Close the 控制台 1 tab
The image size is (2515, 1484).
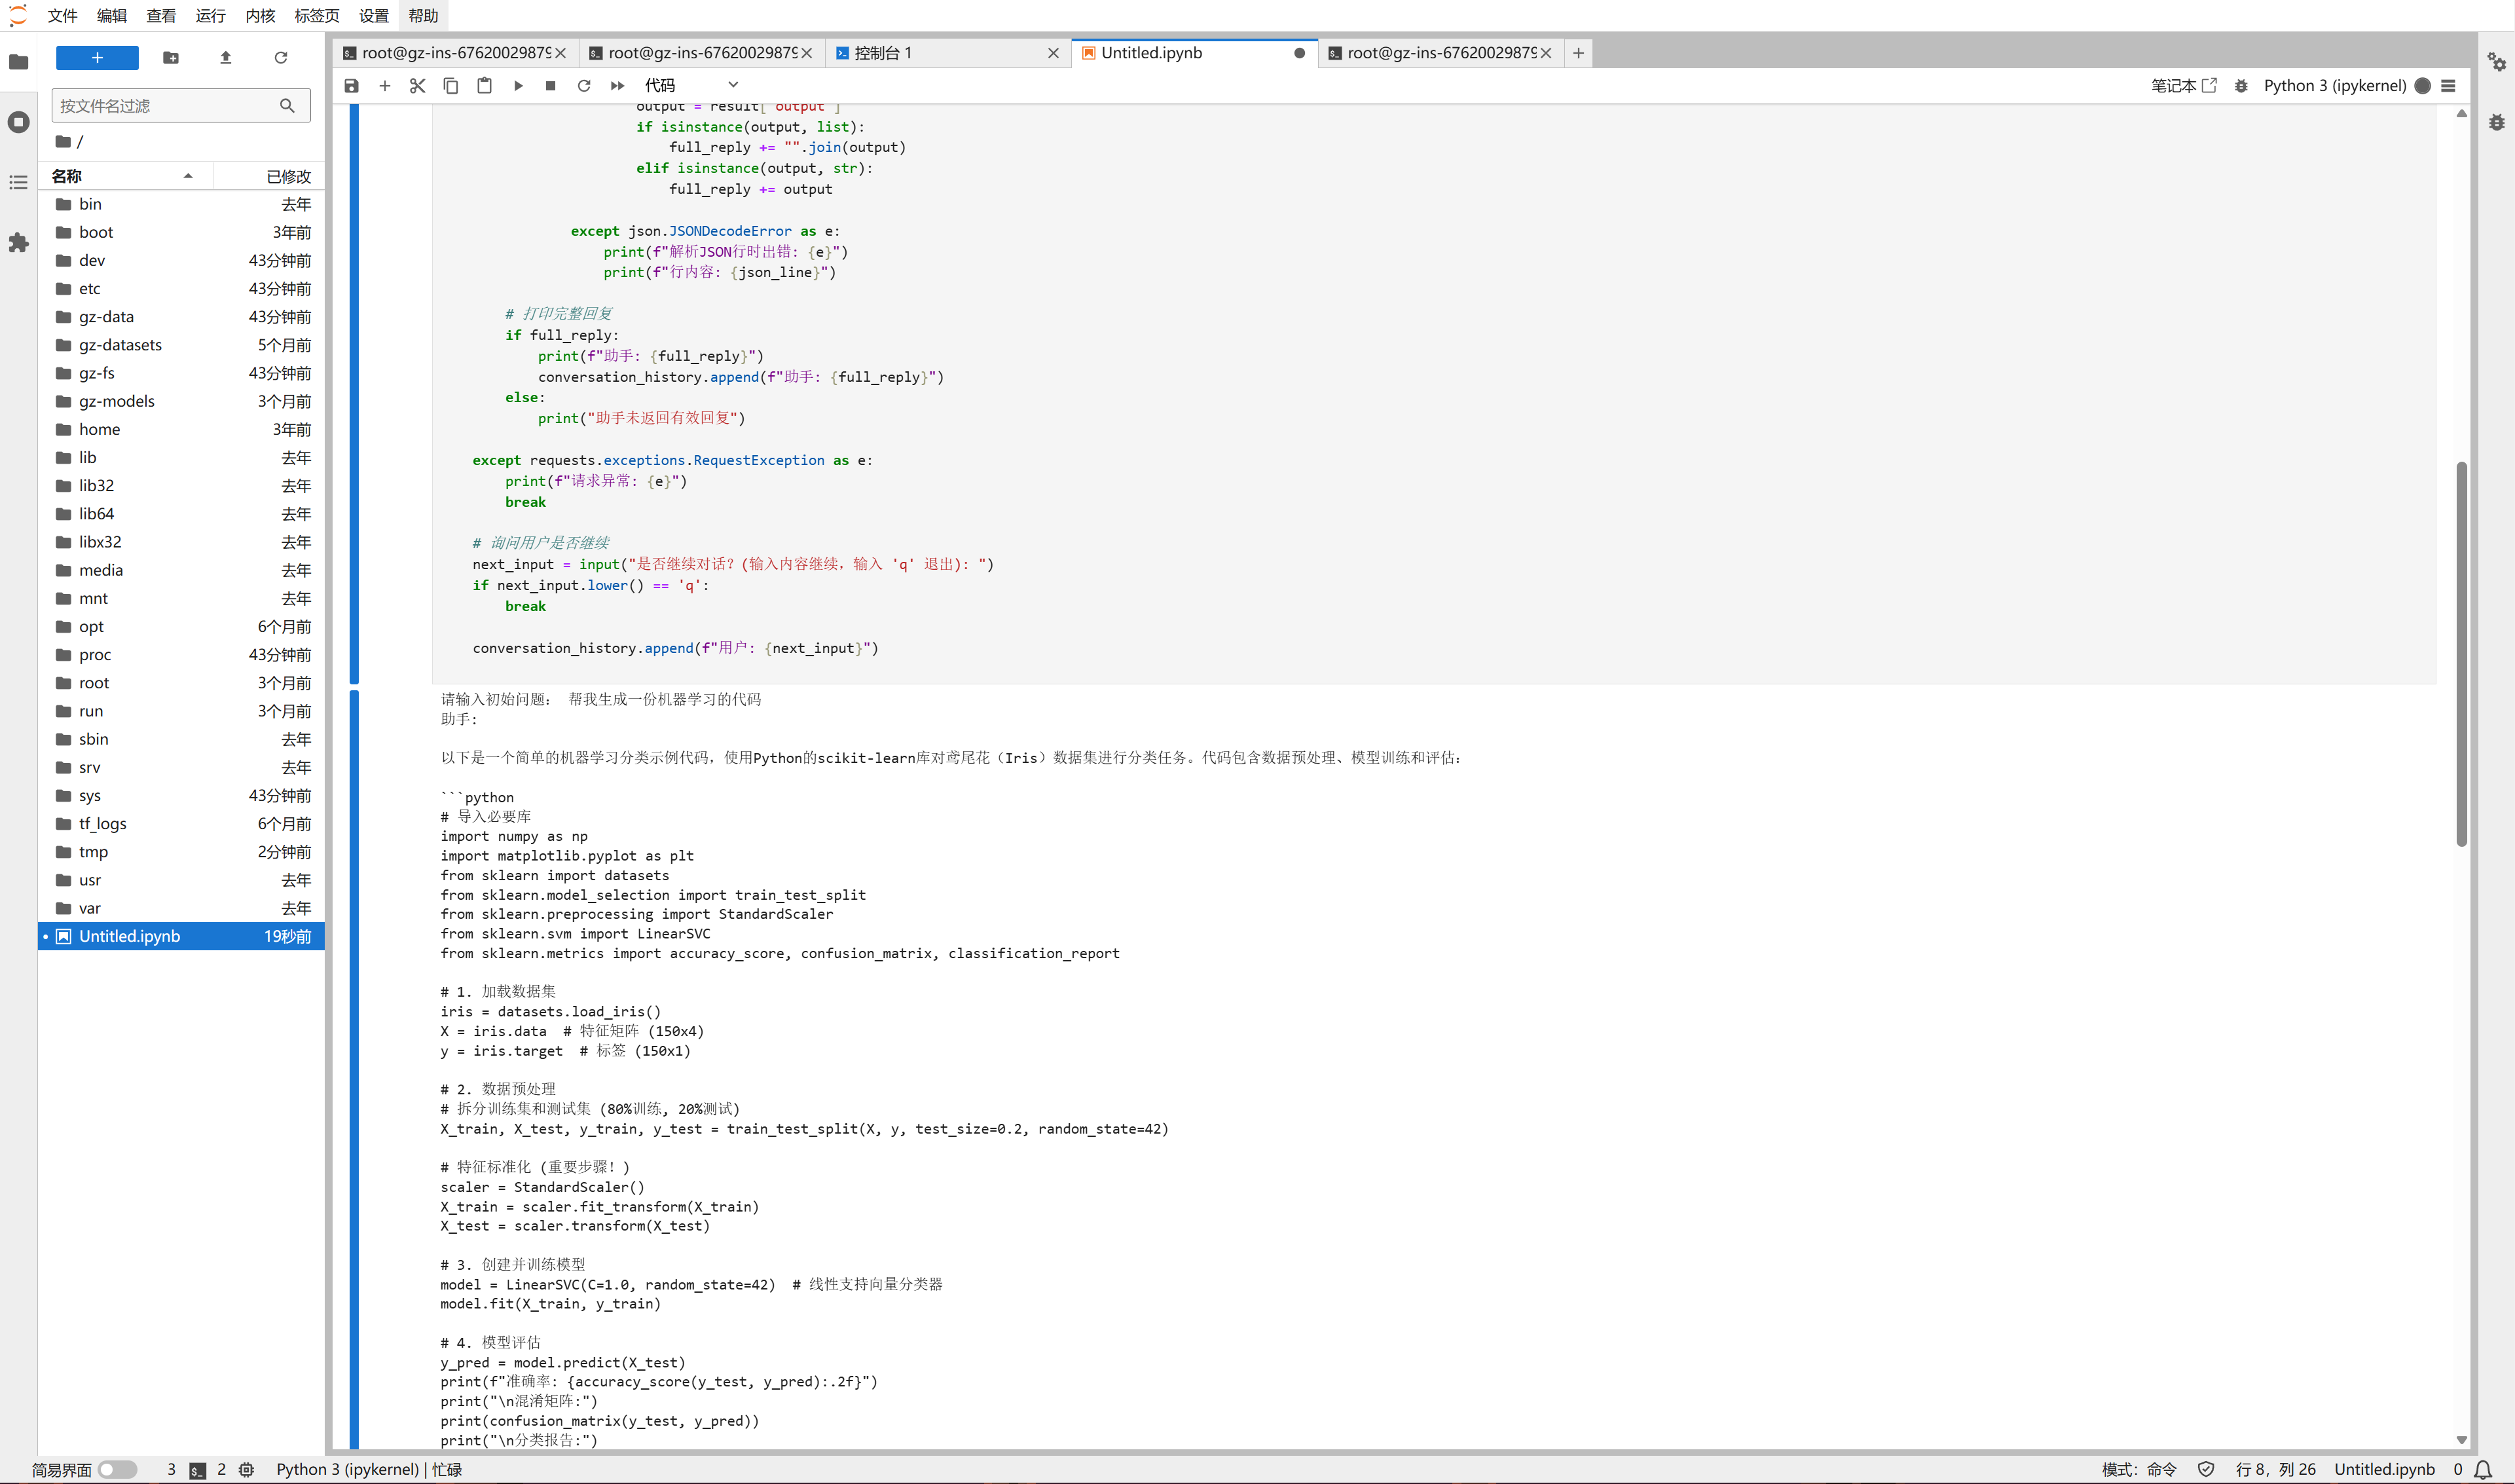coord(1053,53)
